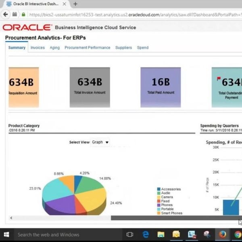The height and width of the screenshot is (242, 242).
Task: Go to the Procurement Performance tab
Action: pos(87,48)
